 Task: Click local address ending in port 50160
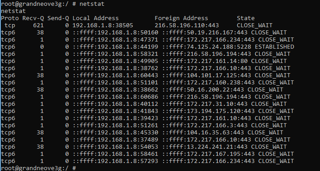click(115, 33)
